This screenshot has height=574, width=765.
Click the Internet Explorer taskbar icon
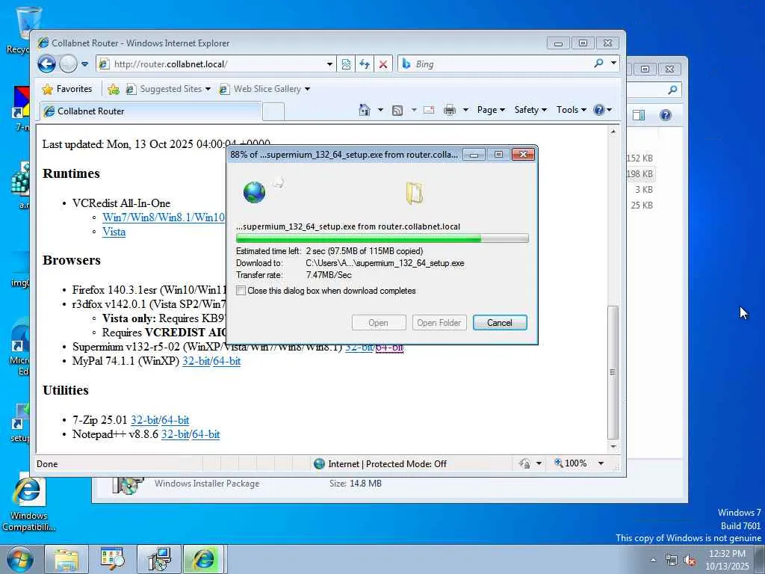point(203,559)
